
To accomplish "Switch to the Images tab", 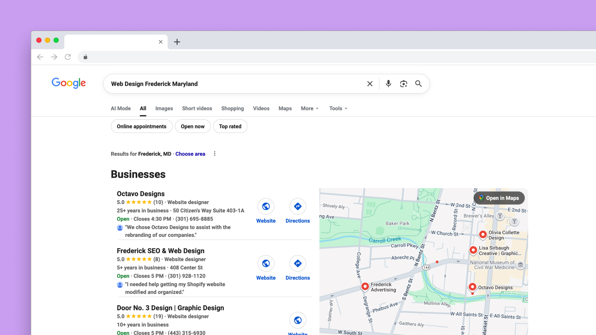I will (x=164, y=108).
